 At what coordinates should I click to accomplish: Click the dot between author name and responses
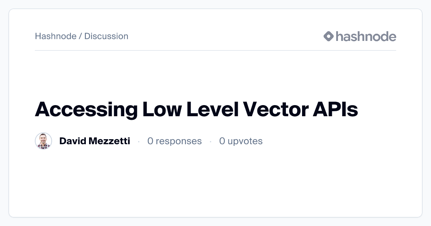(139, 142)
